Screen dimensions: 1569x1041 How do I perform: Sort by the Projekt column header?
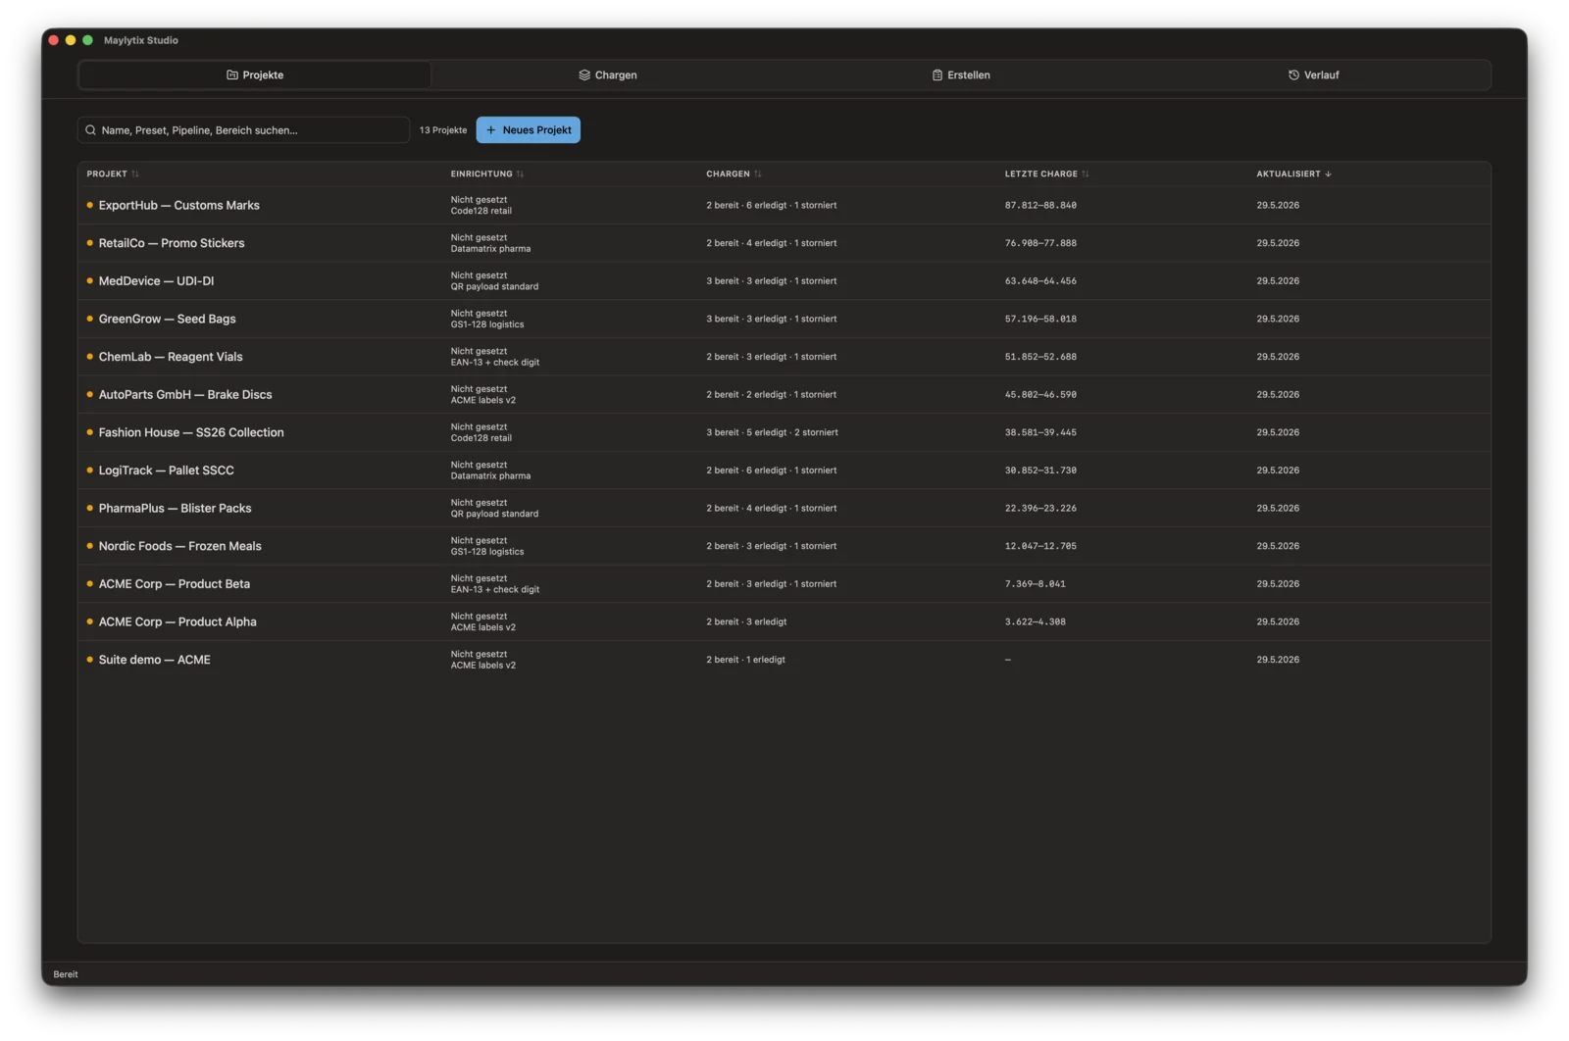click(x=113, y=173)
